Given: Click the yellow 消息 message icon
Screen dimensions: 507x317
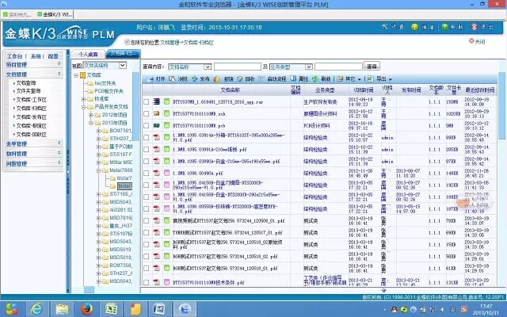Looking at the screenshot, I should click(x=414, y=27).
